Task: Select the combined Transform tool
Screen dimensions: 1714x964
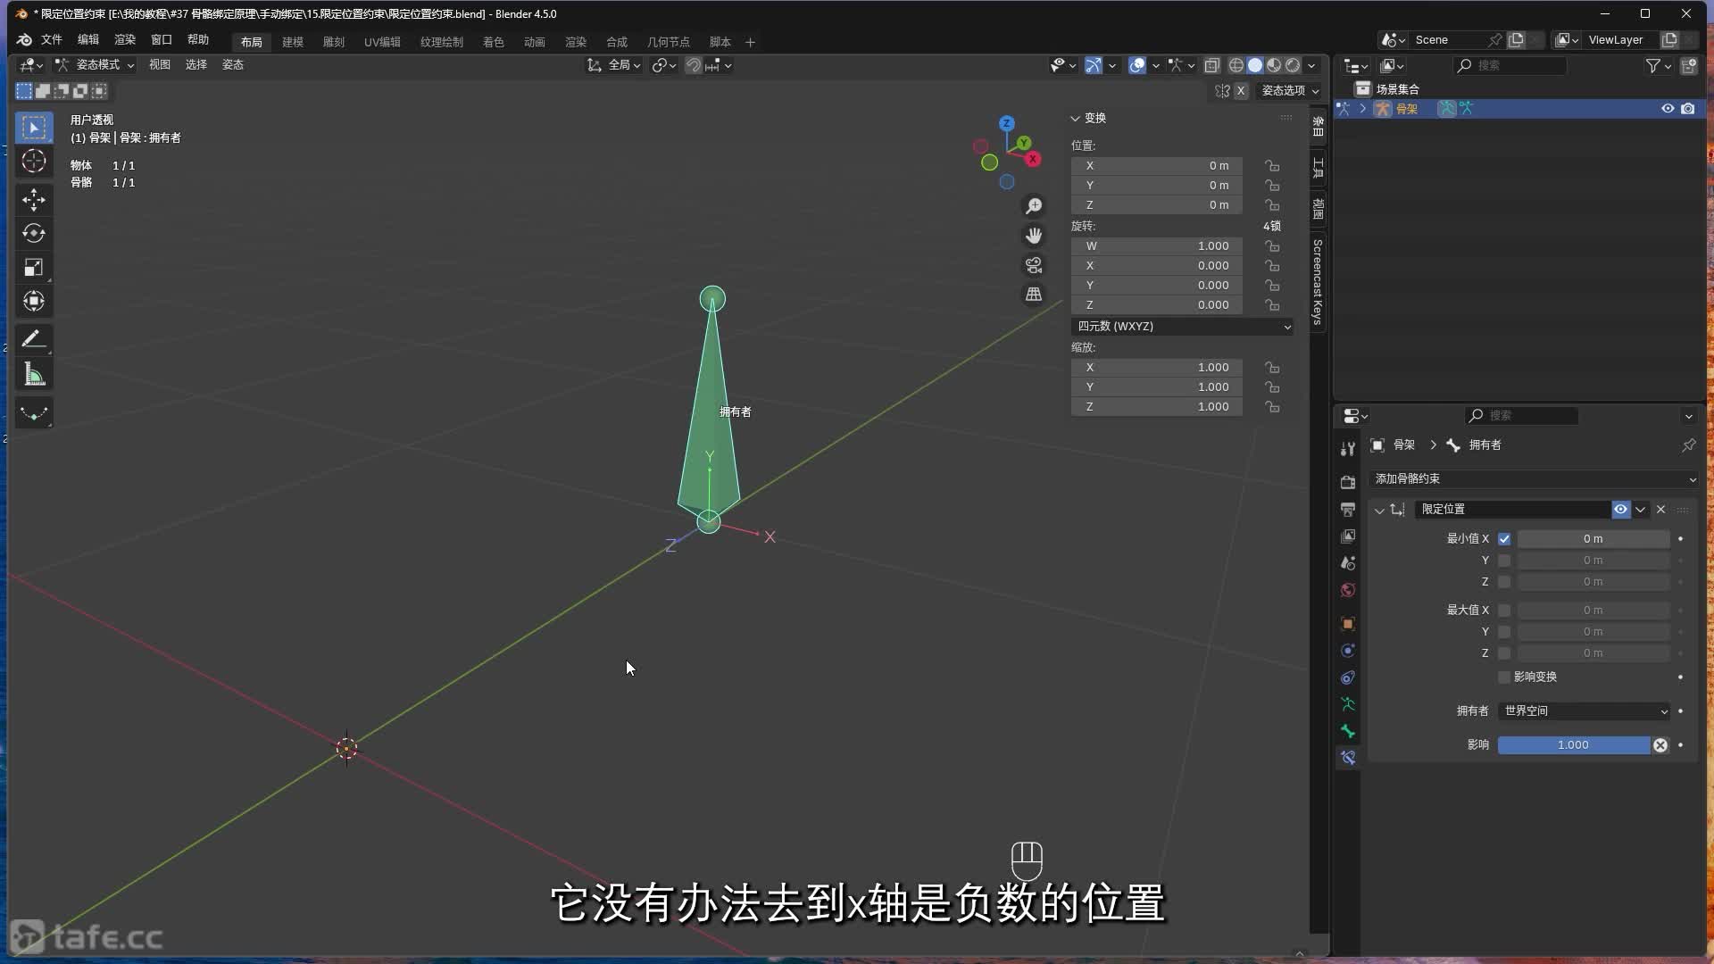Action: 34,301
